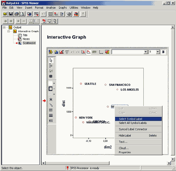Choose Select Symbol Label context item
The image size is (176, 171).
(138, 119)
